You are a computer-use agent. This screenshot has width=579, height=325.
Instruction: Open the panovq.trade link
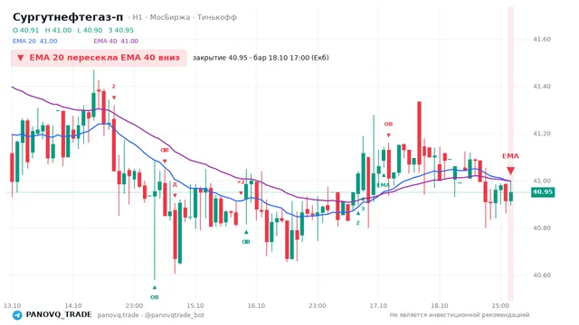pos(119,315)
